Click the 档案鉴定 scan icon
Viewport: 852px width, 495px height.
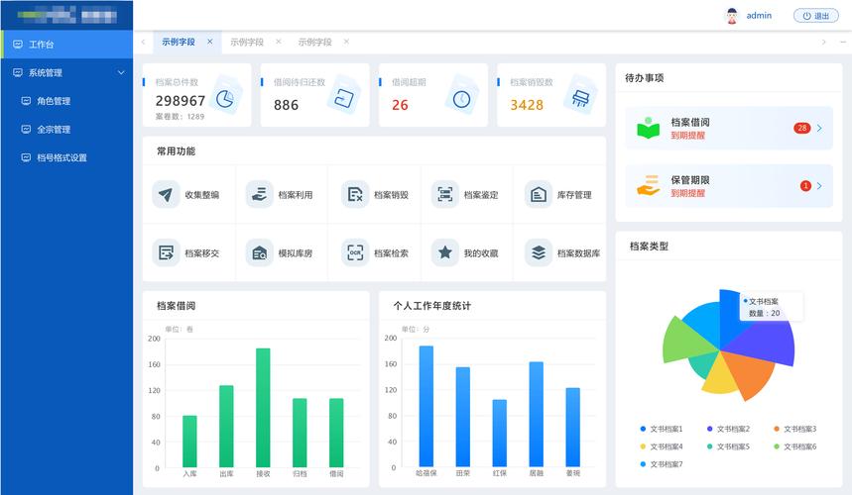[x=445, y=194]
